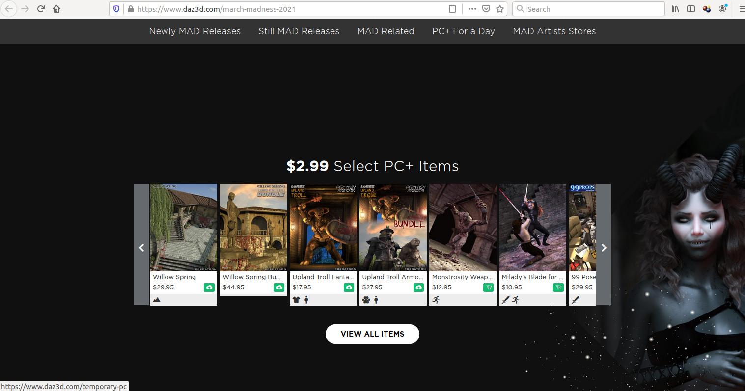Viewport: 745px width, 391px height.
Task: Toggle reader view in address bar
Action: [x=452, y=9]
